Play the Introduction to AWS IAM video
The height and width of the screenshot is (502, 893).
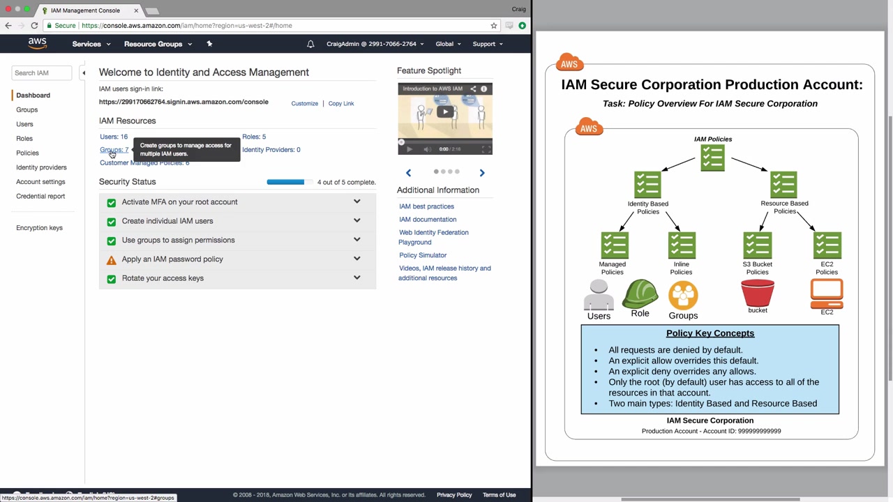coord(445,112)
